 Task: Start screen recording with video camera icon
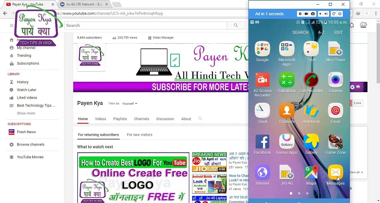point(306,14)
